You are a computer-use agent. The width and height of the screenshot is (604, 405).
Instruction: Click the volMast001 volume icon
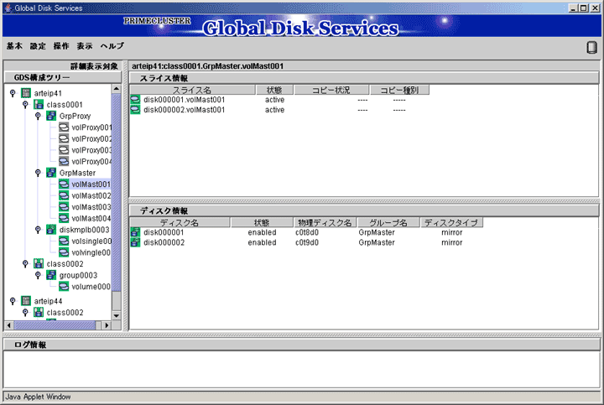[x=64, y=184]
